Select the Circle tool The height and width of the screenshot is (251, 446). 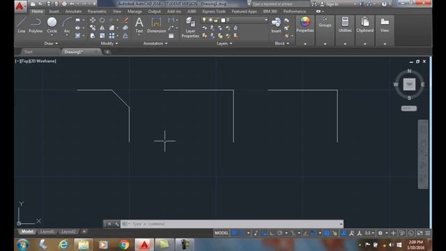click(x=52, y=25)
